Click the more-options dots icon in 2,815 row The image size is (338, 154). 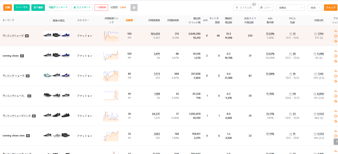tap(336, 56)
